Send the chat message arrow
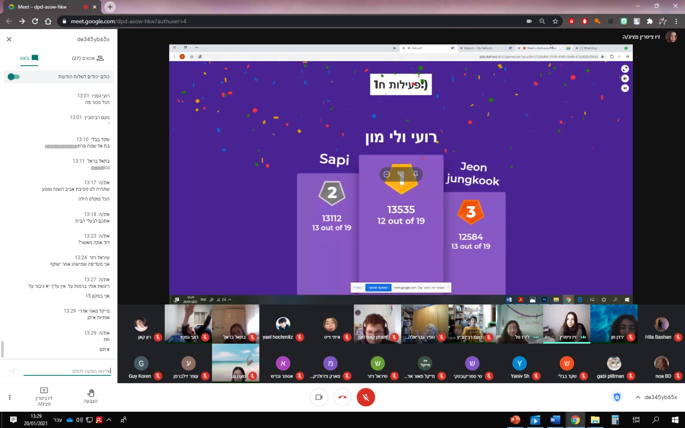 tap(12, 371)
